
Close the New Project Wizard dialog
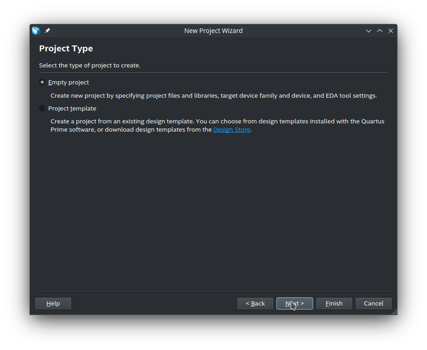pos(391,31)
